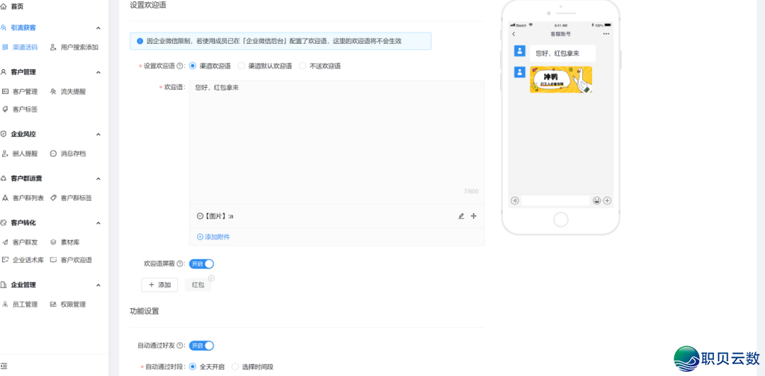This screenshot has height=376, width=765.
Task: Click the 您好，红包拿来 preview bubble
Action: pos(562,53)
